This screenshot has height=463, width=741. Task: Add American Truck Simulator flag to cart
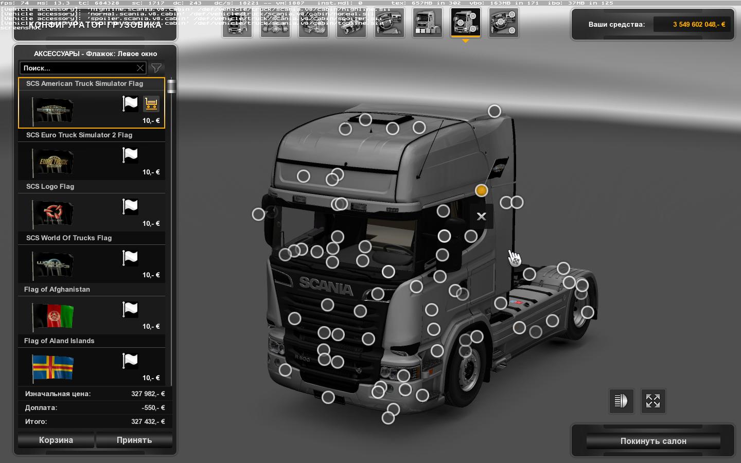pos(151,104)
